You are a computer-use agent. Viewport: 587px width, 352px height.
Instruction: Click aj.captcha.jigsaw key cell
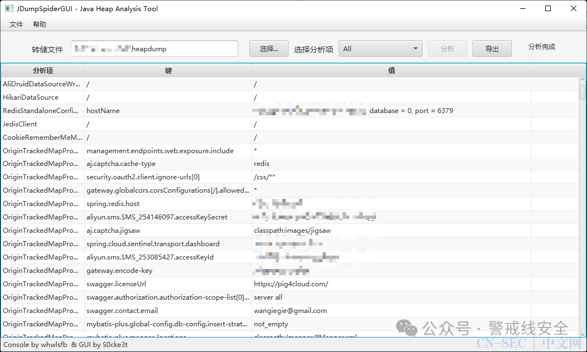tap(169, 231)
